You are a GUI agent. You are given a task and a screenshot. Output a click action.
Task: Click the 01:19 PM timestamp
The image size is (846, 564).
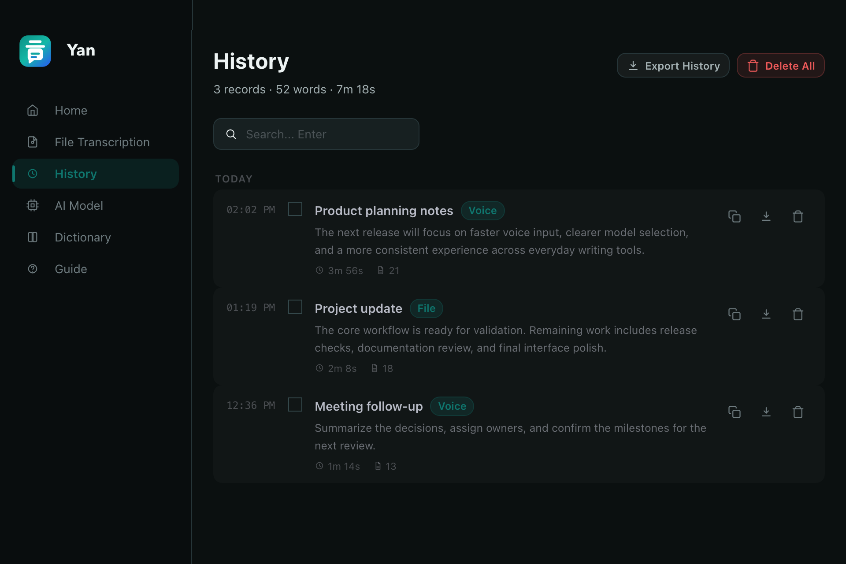pyautogui.click(x=251, y=308)
